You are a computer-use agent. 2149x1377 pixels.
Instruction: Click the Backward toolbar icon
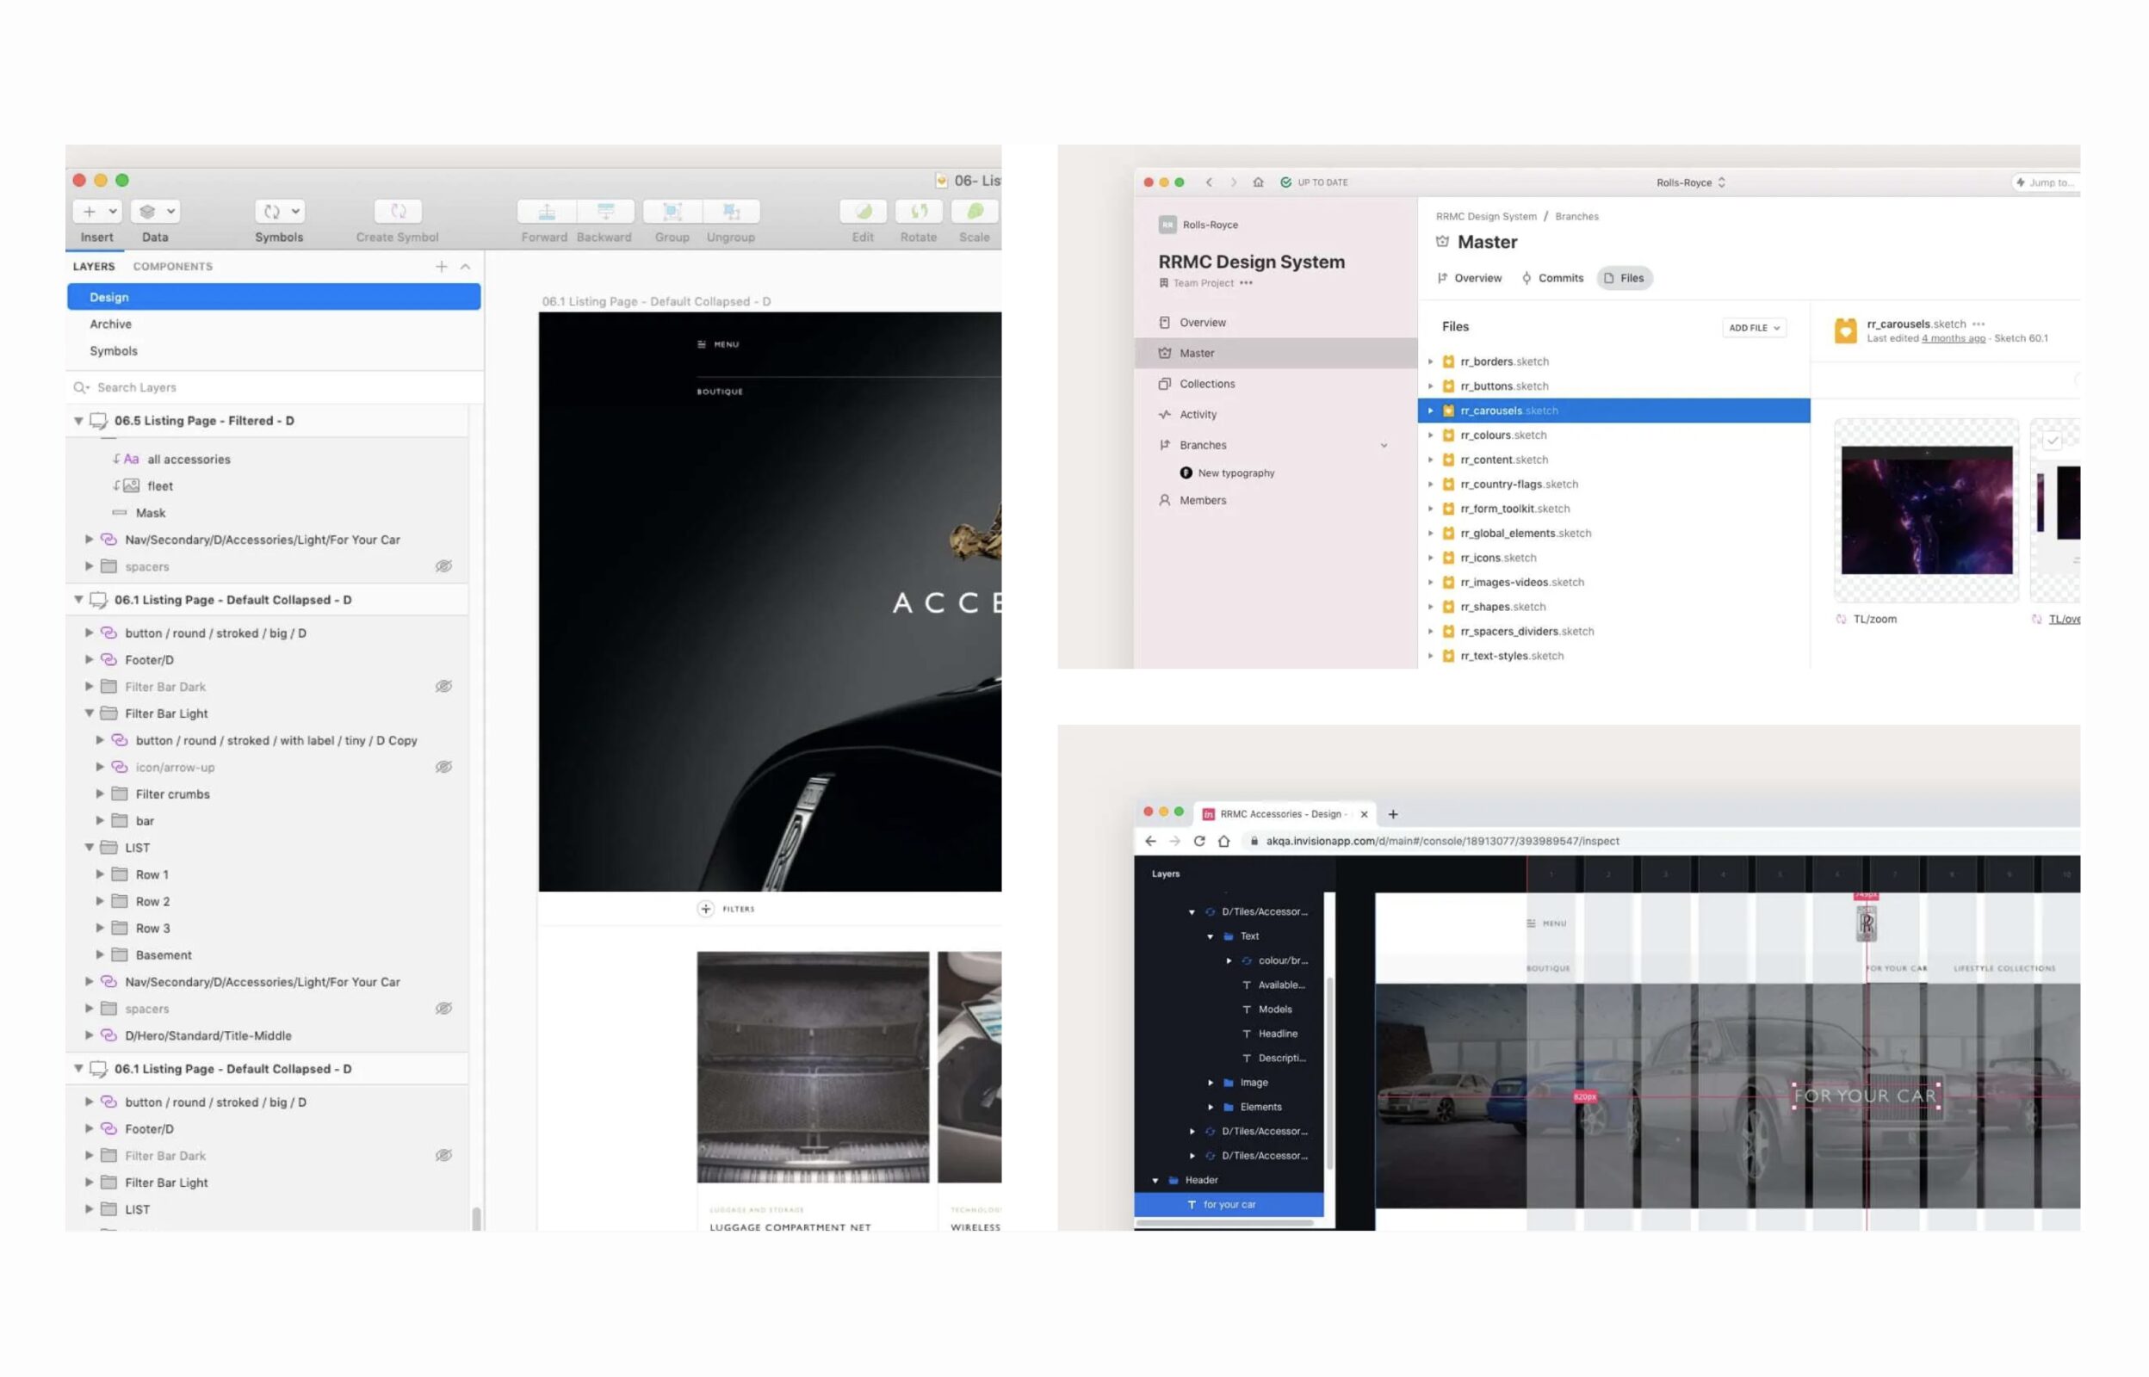[x=605, y=211]
